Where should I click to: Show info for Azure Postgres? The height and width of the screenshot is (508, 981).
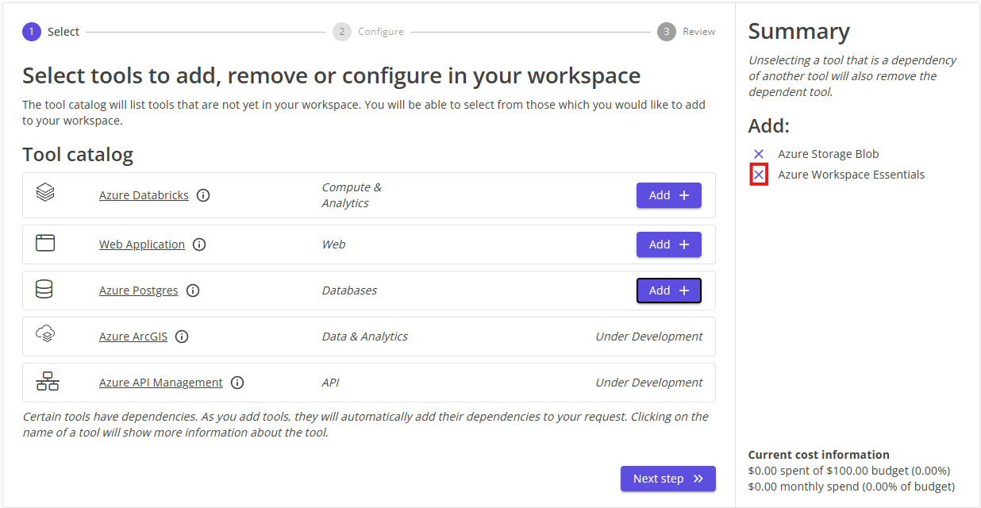coord(193,291)
